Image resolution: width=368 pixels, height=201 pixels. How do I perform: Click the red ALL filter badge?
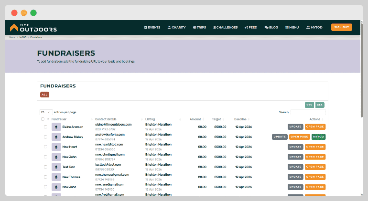[44, 95]
